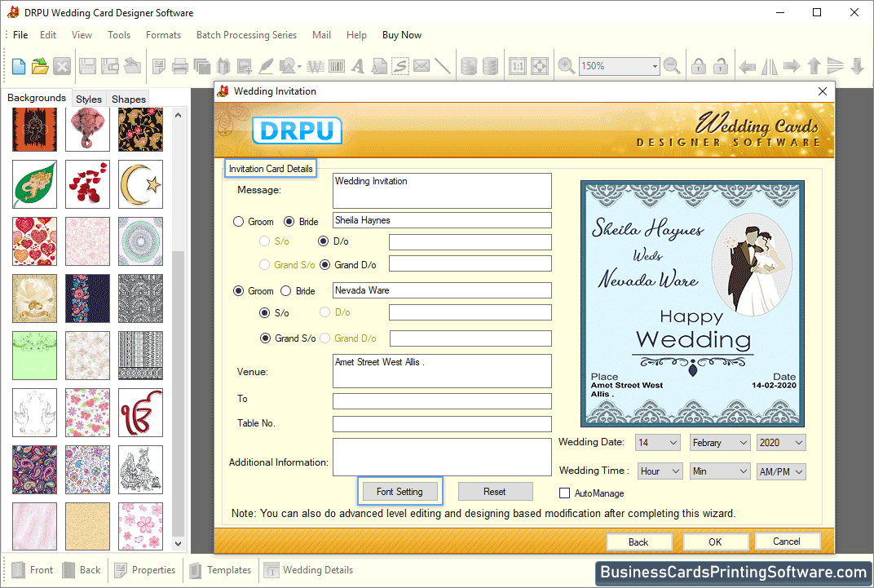Click the Fit to window icon
Image resolution: width=874 pixels, height=588 pixels.
[540, 66]
